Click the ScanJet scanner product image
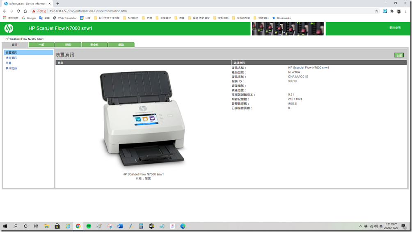The width and height of the screenshot is (412, 232). tap(143, 118)
